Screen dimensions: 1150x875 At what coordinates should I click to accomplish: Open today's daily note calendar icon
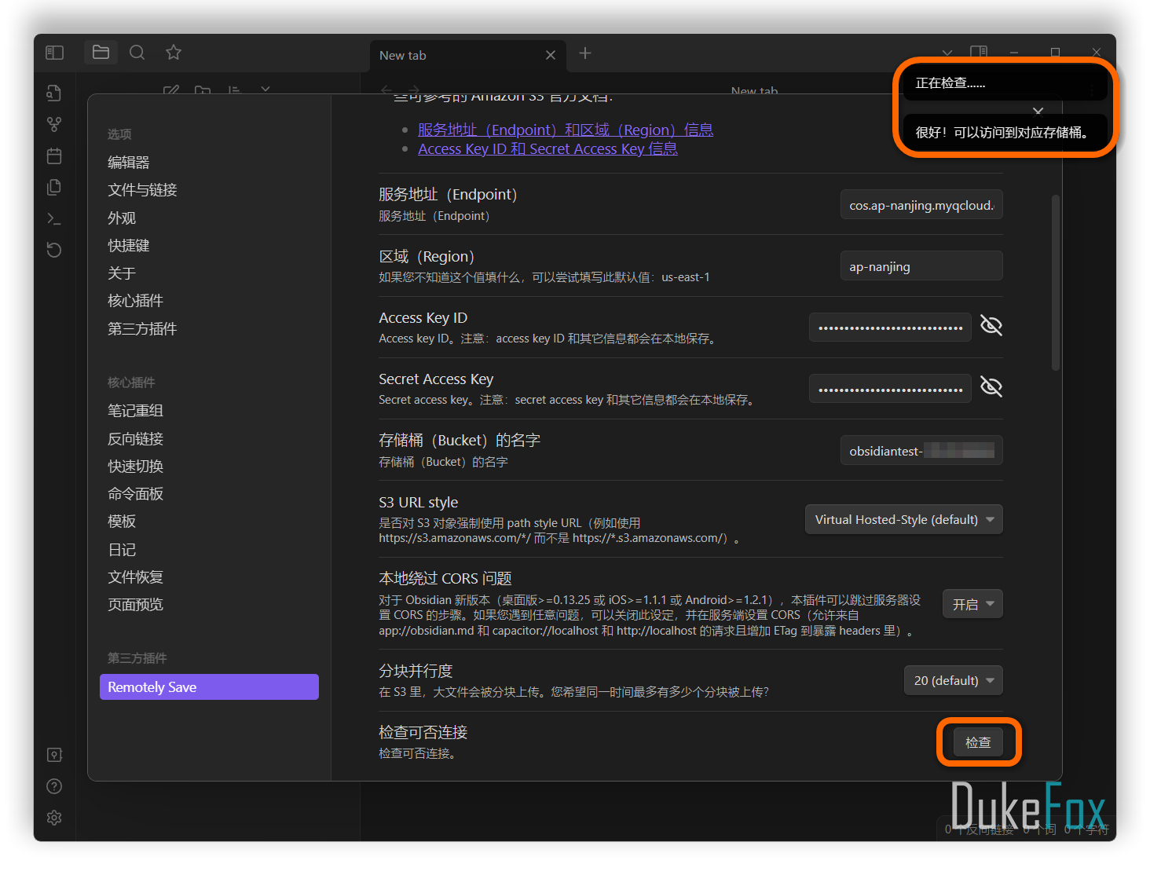pos(54,156)
